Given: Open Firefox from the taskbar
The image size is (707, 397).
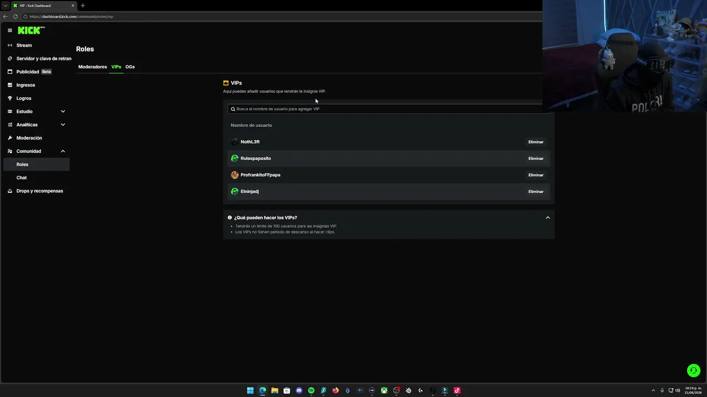Looking at the screenshot, I should point(335,390).
